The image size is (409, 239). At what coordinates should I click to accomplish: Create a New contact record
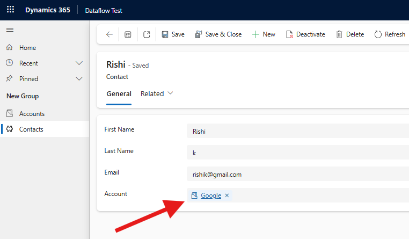[x=264, y=34]
